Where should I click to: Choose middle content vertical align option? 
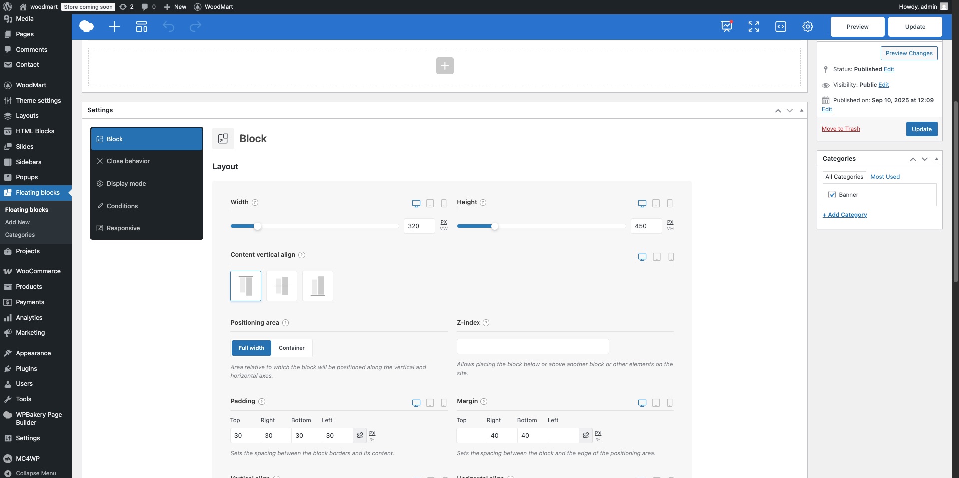tap(282, 286)
